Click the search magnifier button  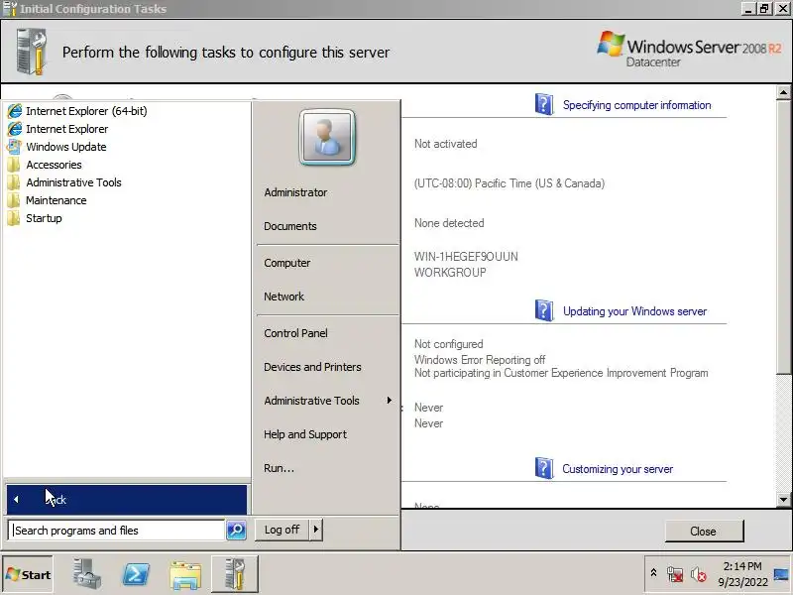pos(236,531)
